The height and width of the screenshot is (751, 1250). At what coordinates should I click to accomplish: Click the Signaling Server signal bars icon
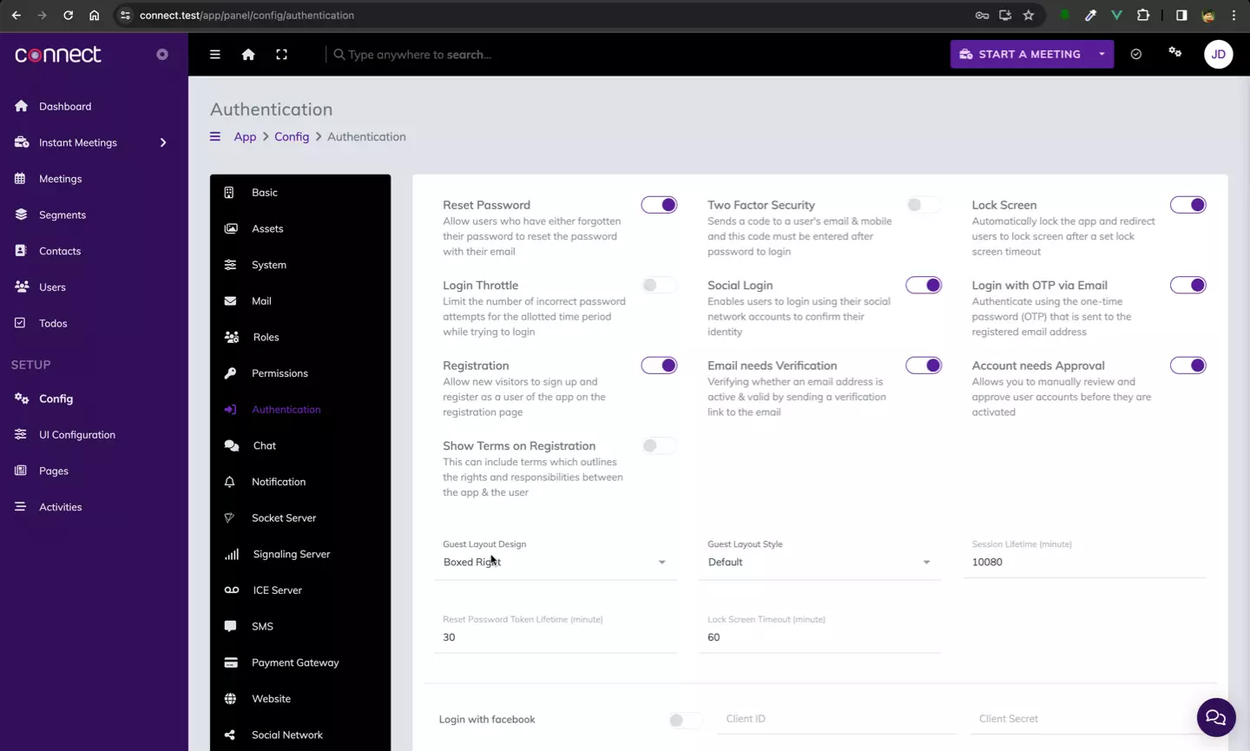pos(232,554)
